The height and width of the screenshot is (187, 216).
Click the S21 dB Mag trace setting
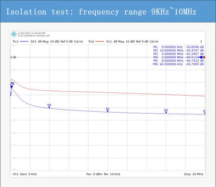click(x=40, y=41)
